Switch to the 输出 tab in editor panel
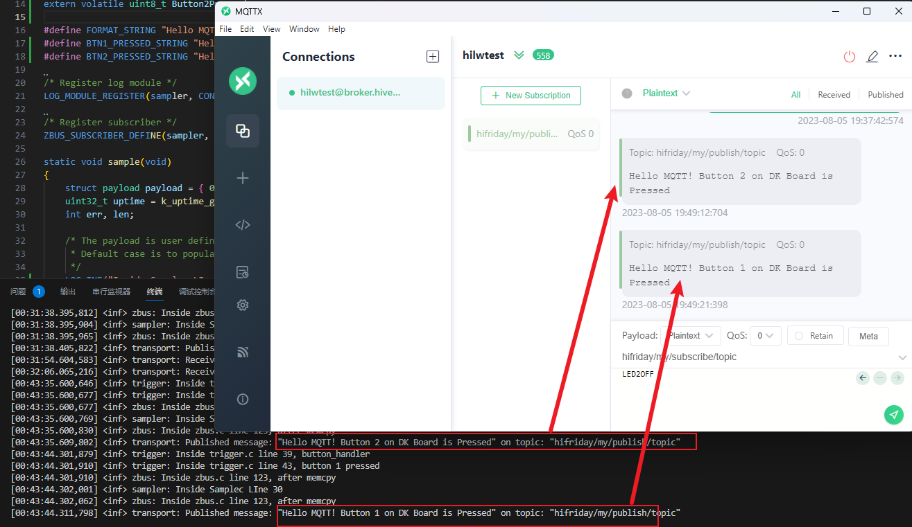The image size is (912, 527). pyautogui.click(x=68, y=292)
